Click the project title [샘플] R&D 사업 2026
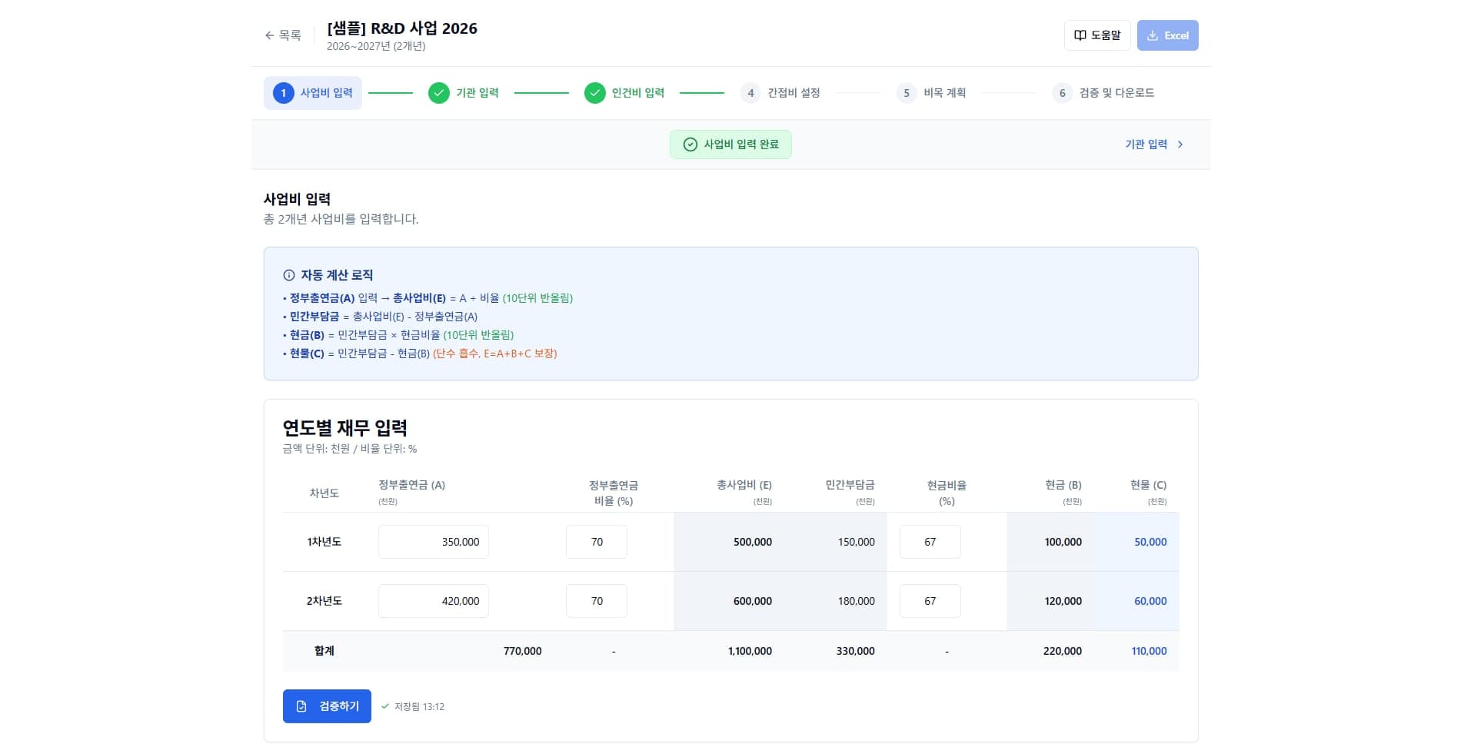The image size is (1464, 747). tap(402, 28)
